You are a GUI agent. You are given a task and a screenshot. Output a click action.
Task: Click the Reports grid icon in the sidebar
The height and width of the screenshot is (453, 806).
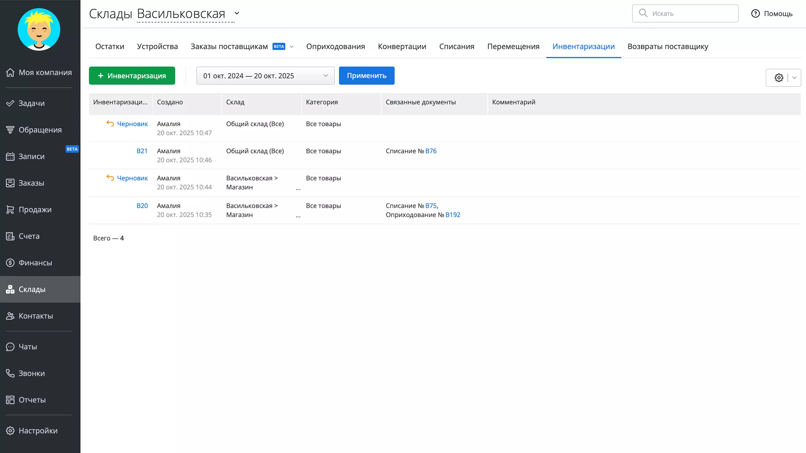(10, 400)
